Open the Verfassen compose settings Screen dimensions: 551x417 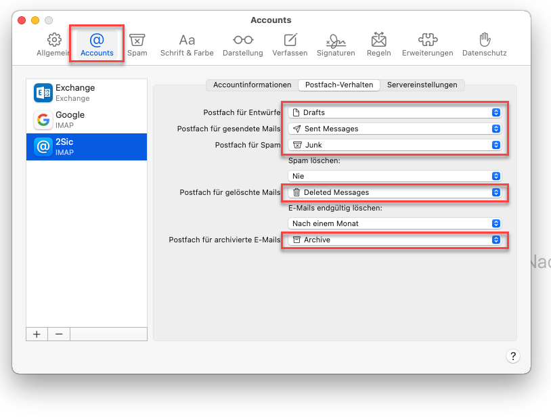(290, 45)
